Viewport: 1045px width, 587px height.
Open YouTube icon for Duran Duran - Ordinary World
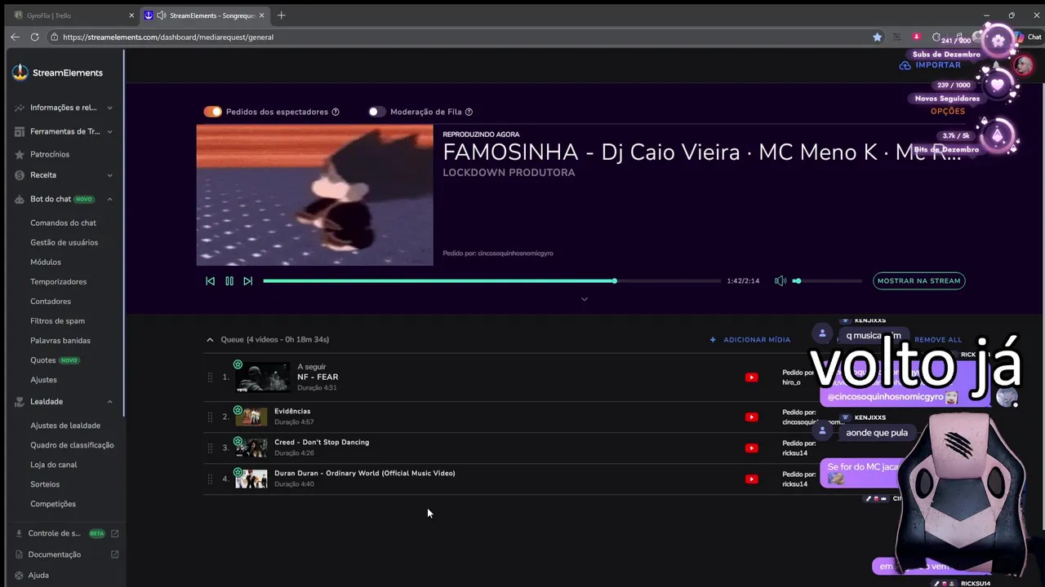coord(751,479)
